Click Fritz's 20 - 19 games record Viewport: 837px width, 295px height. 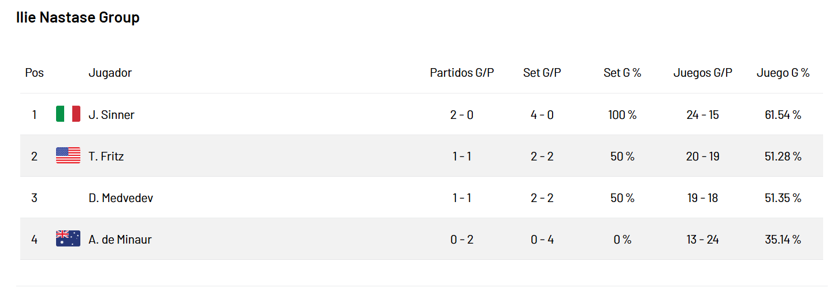click(703, 156)
